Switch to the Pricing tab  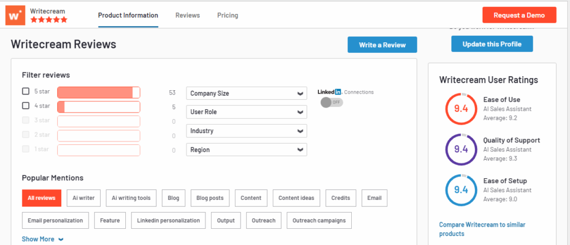(x=228, y=16)
